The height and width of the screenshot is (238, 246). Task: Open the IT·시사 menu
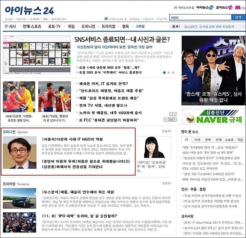coord(10,26)
